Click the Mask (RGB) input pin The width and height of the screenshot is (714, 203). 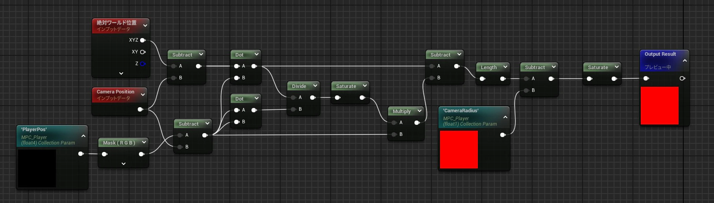click(x=105, y=154)
